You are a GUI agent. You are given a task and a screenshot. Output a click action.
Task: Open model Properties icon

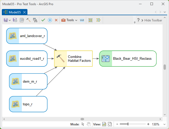point(22,20)
